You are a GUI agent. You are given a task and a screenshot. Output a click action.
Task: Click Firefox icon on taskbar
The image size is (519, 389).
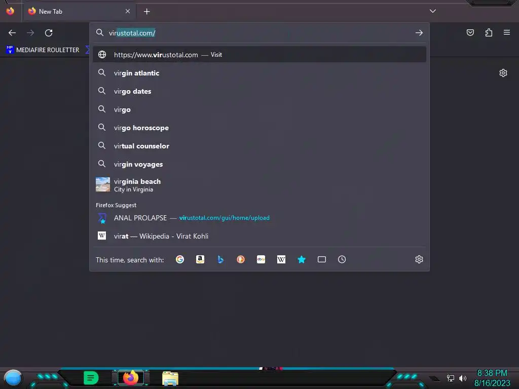(131, 378)
